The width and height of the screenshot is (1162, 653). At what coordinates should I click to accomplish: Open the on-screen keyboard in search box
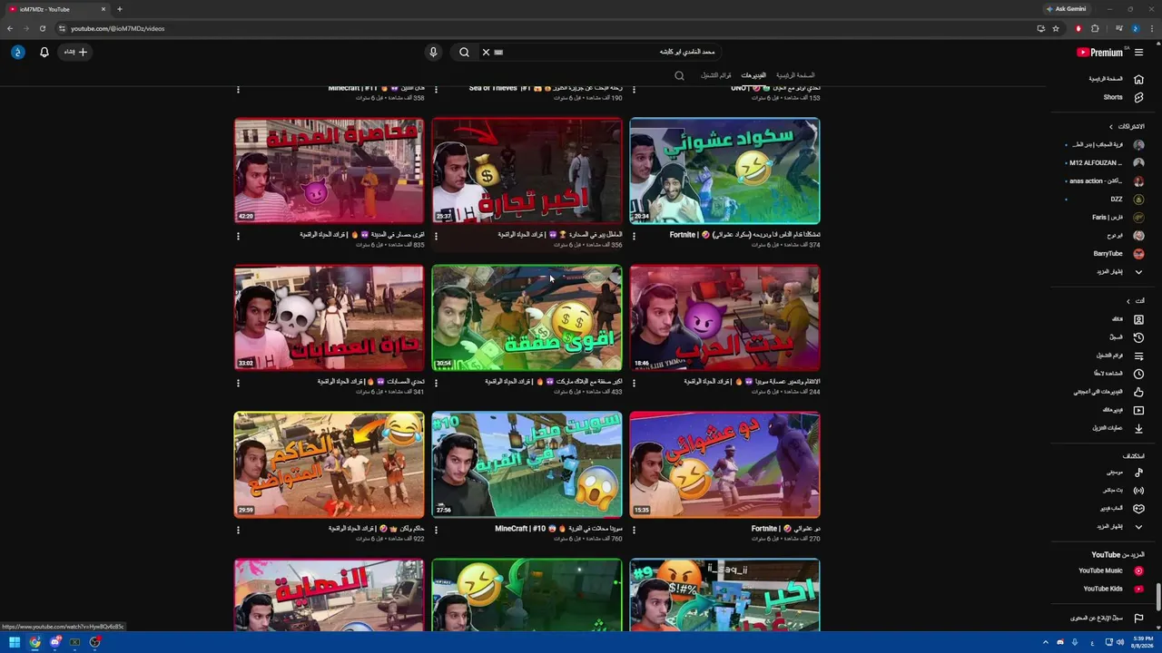pyautogui.click(x=498, y=52)
